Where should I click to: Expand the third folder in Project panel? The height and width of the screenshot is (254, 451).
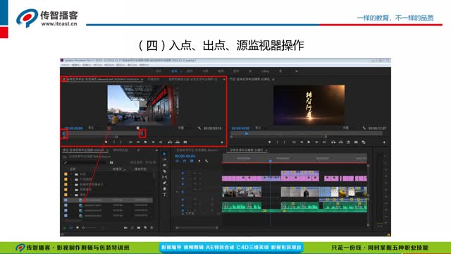pos(72,184)
